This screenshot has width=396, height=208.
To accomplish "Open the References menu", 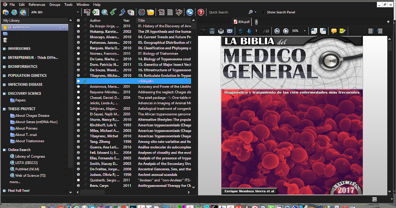I will (x=37, y=5).
